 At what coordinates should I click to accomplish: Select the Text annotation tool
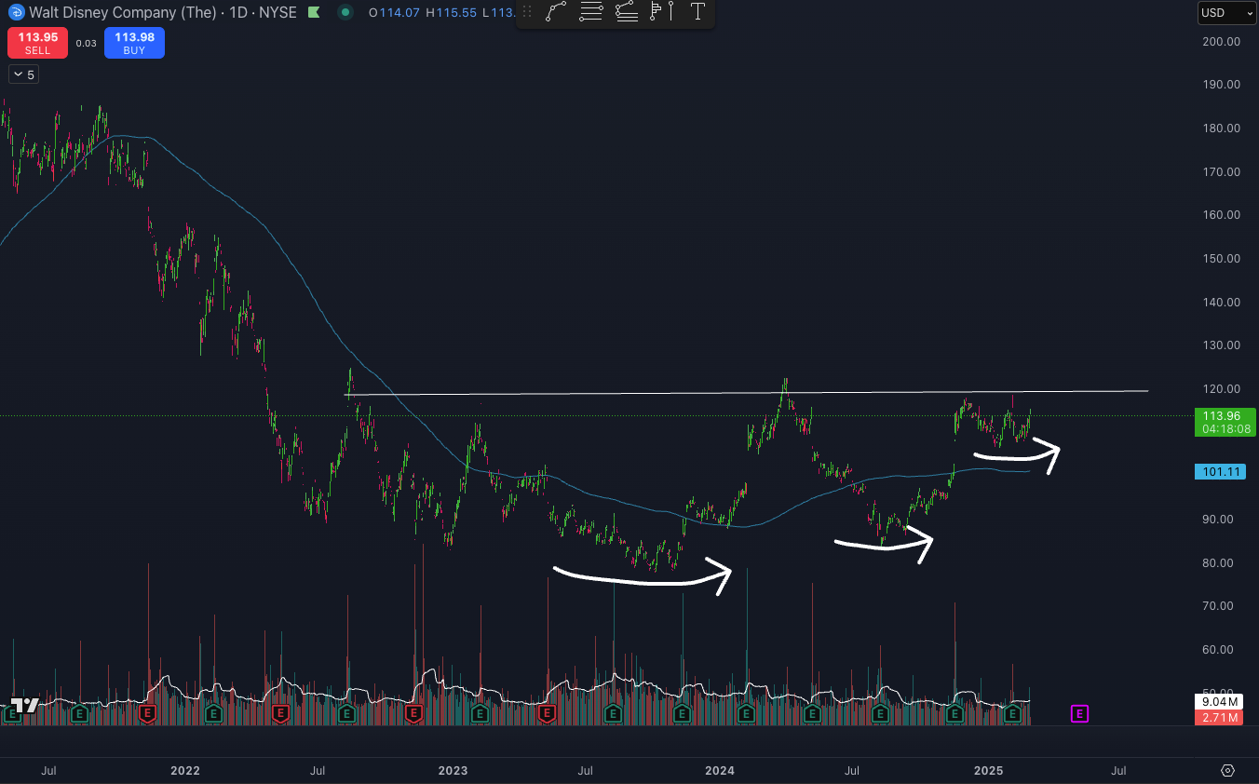coord(697,11)
